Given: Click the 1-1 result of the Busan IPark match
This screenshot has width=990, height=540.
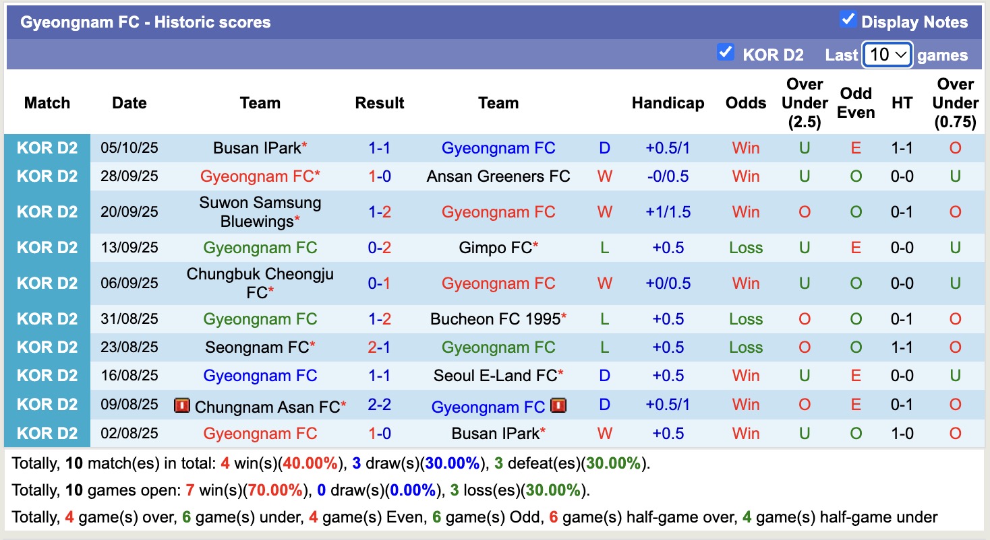Looking at the screenshot, I should click(380, 147).
